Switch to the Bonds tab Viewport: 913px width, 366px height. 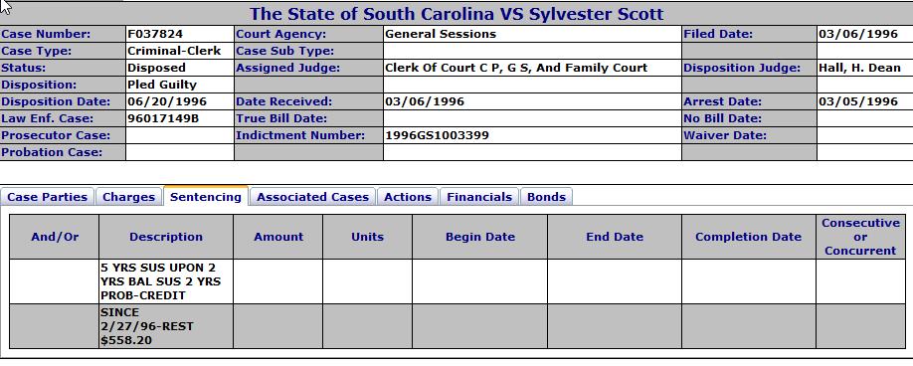(546, 197)
